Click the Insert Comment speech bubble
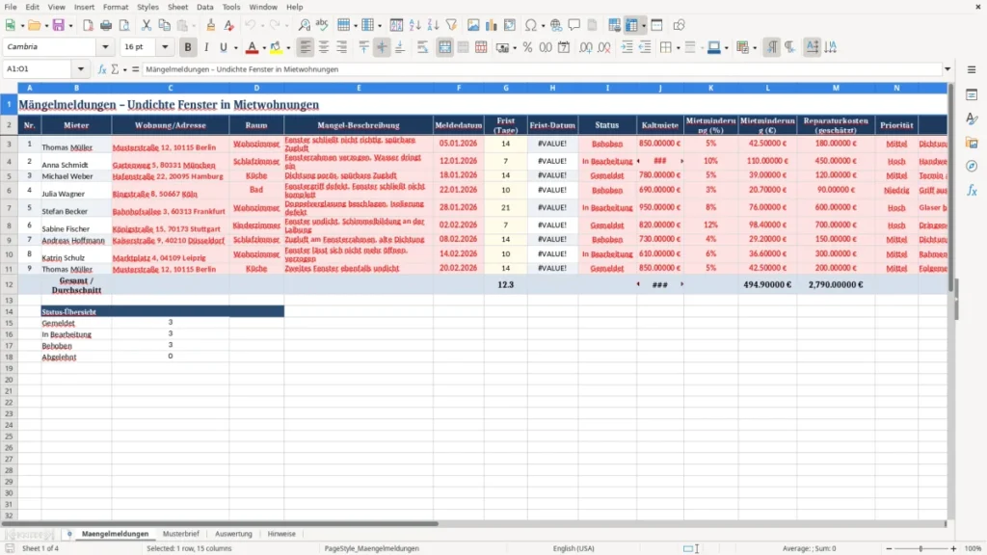 point(574,25)
